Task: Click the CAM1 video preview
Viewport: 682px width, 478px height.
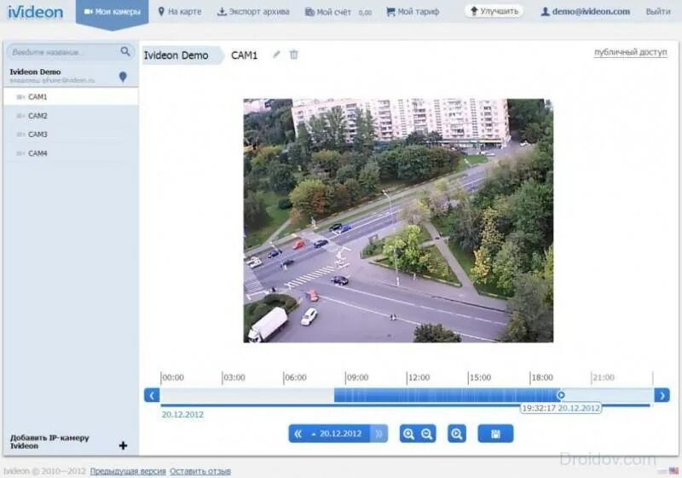Action: pyautogui.click(x=398, y=221)
